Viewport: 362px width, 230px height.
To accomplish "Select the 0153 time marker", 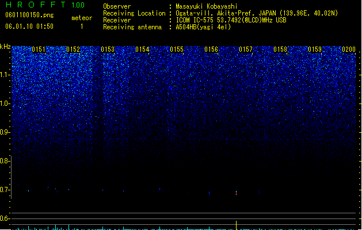I will 108,49.
